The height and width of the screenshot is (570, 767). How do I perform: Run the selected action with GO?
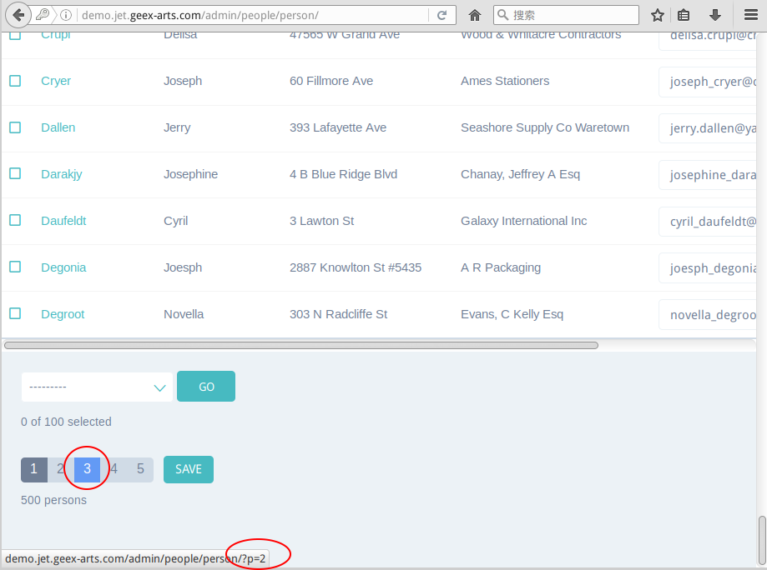pos(206,387)
